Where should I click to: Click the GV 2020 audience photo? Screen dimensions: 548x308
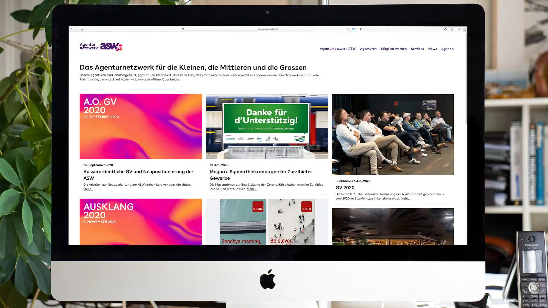[393, 134]
